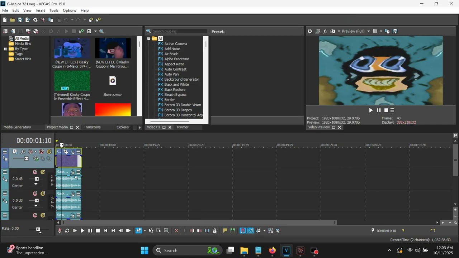Viewport: 459px width, 258px height.
Task: Insert a marker with the yellow flag icon
Action: 225,231
